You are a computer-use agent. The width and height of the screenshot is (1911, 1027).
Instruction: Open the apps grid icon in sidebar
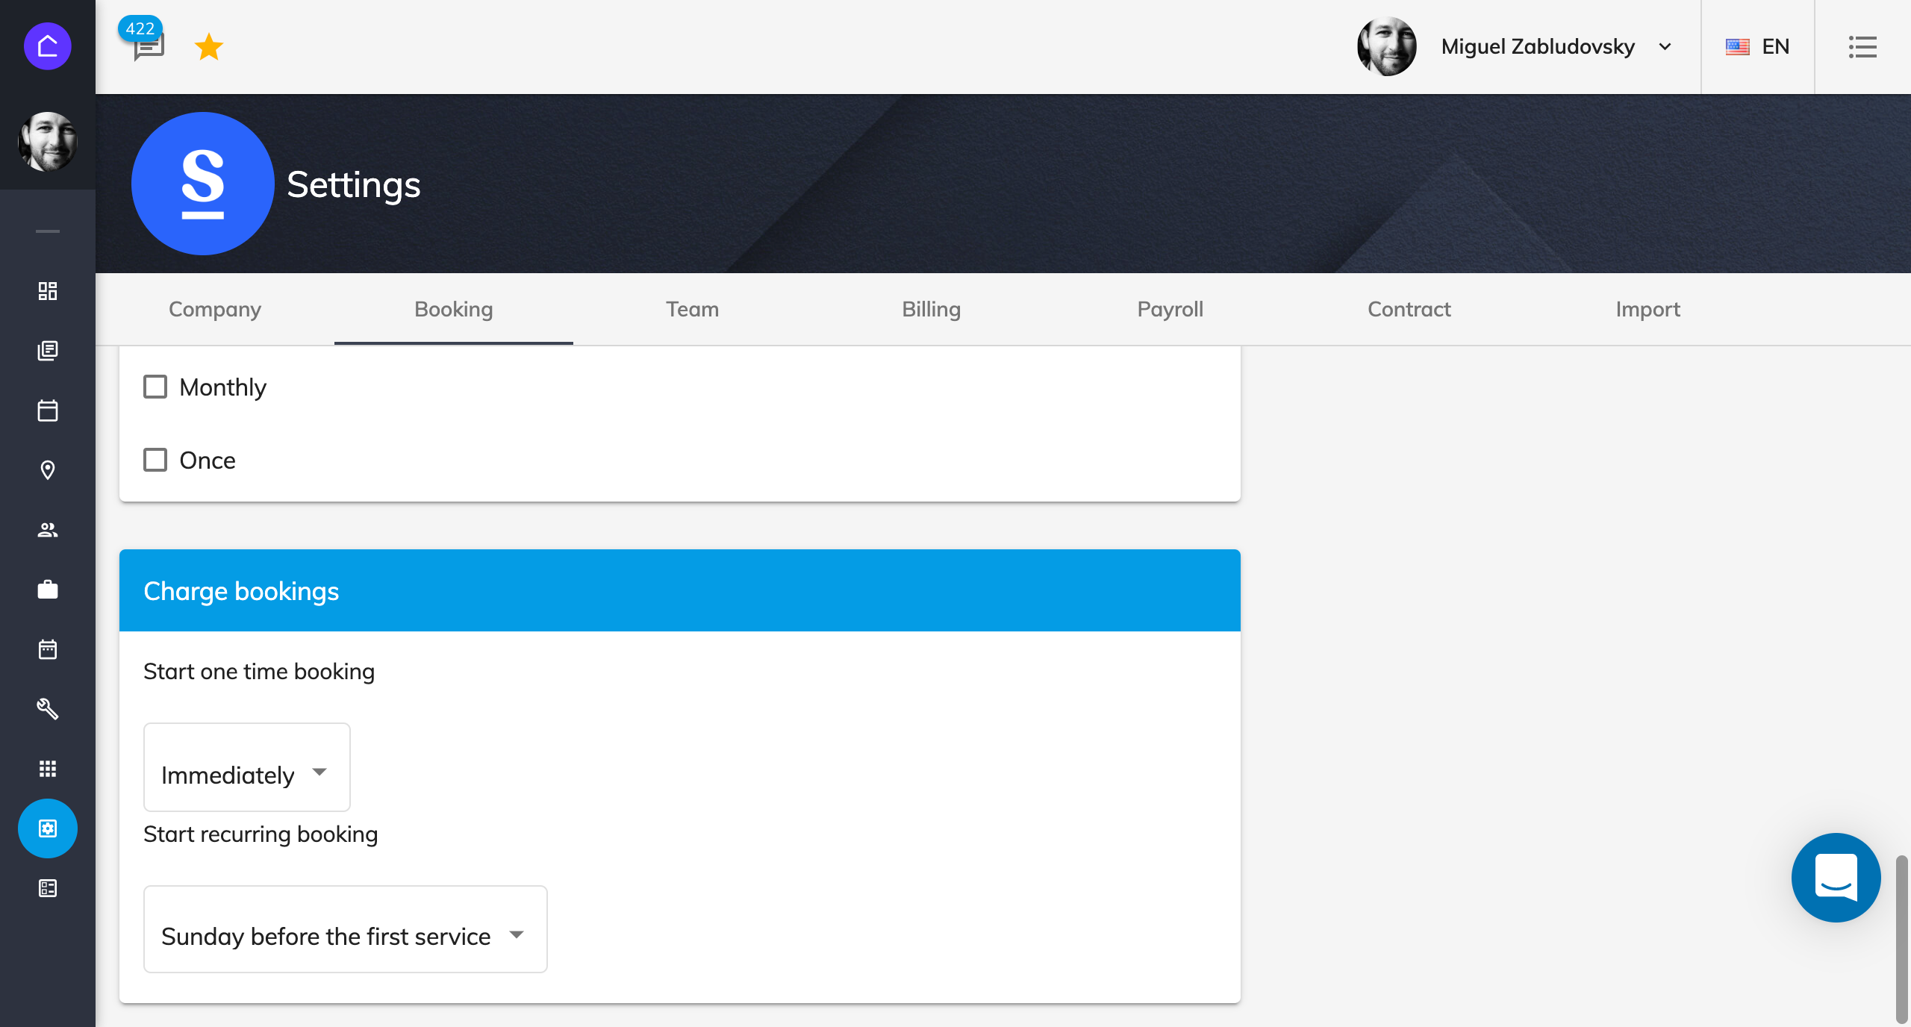click(48, 769)
